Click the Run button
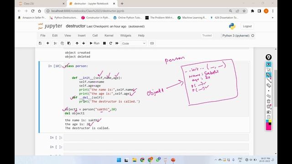Image resolution: width=292 pixels, height=164 pixels. (94, 43)
